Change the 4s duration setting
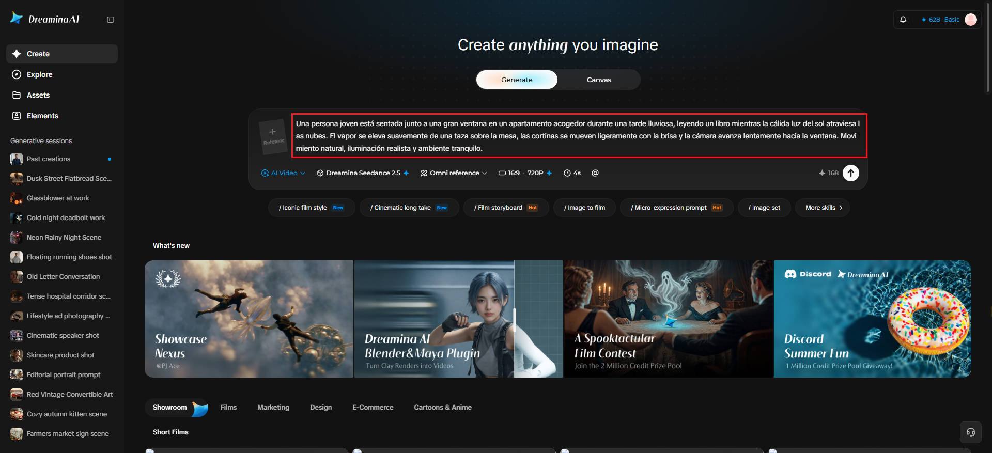The width and height of the screenshot is (992, 453). coord(572,173)
